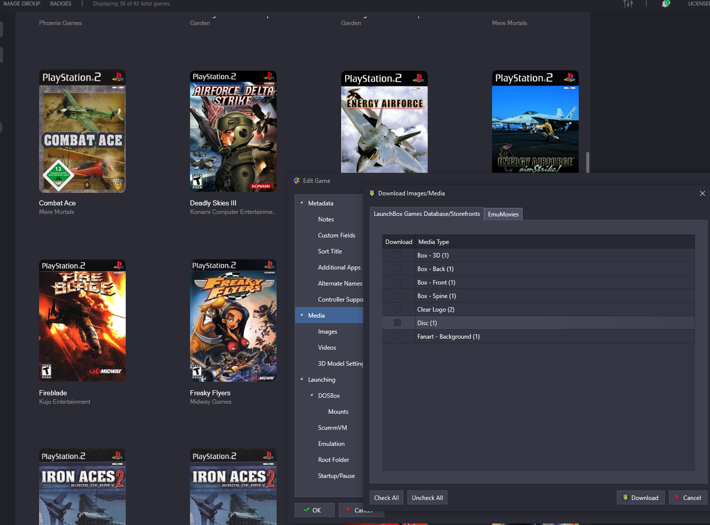Click the Freaky Flyers title text
Screen dimensions: 710x525
[210, 393]
